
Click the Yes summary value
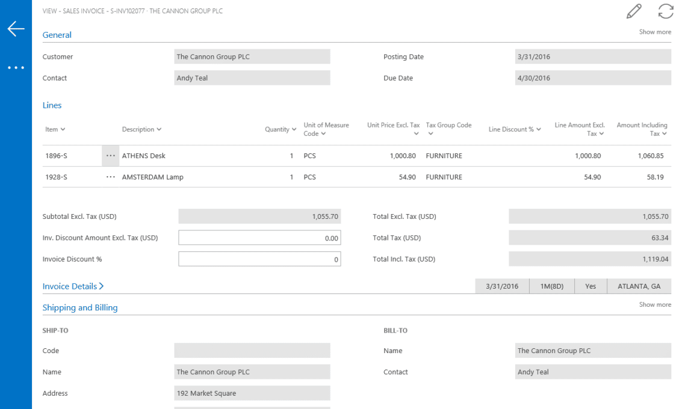pyautogui.click(x=591, y=286)
